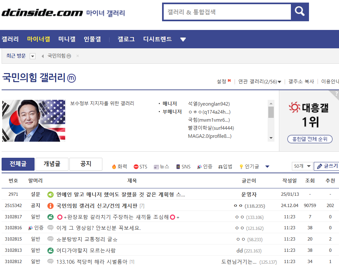Viewport: 339px width, 265px height.
Task: Click the SNS phone filter icon
Action: click(x=178, y=167)
